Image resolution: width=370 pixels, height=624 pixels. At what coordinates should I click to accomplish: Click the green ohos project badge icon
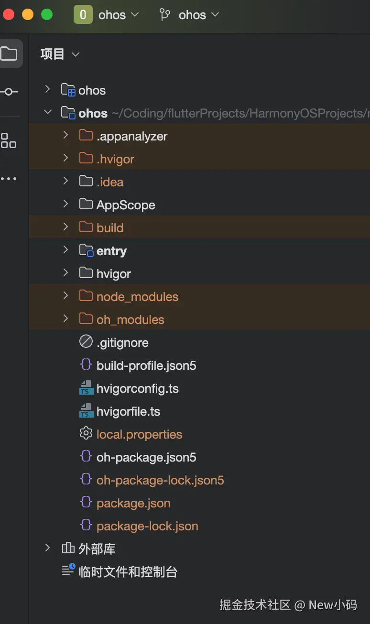tap(83, 15)
